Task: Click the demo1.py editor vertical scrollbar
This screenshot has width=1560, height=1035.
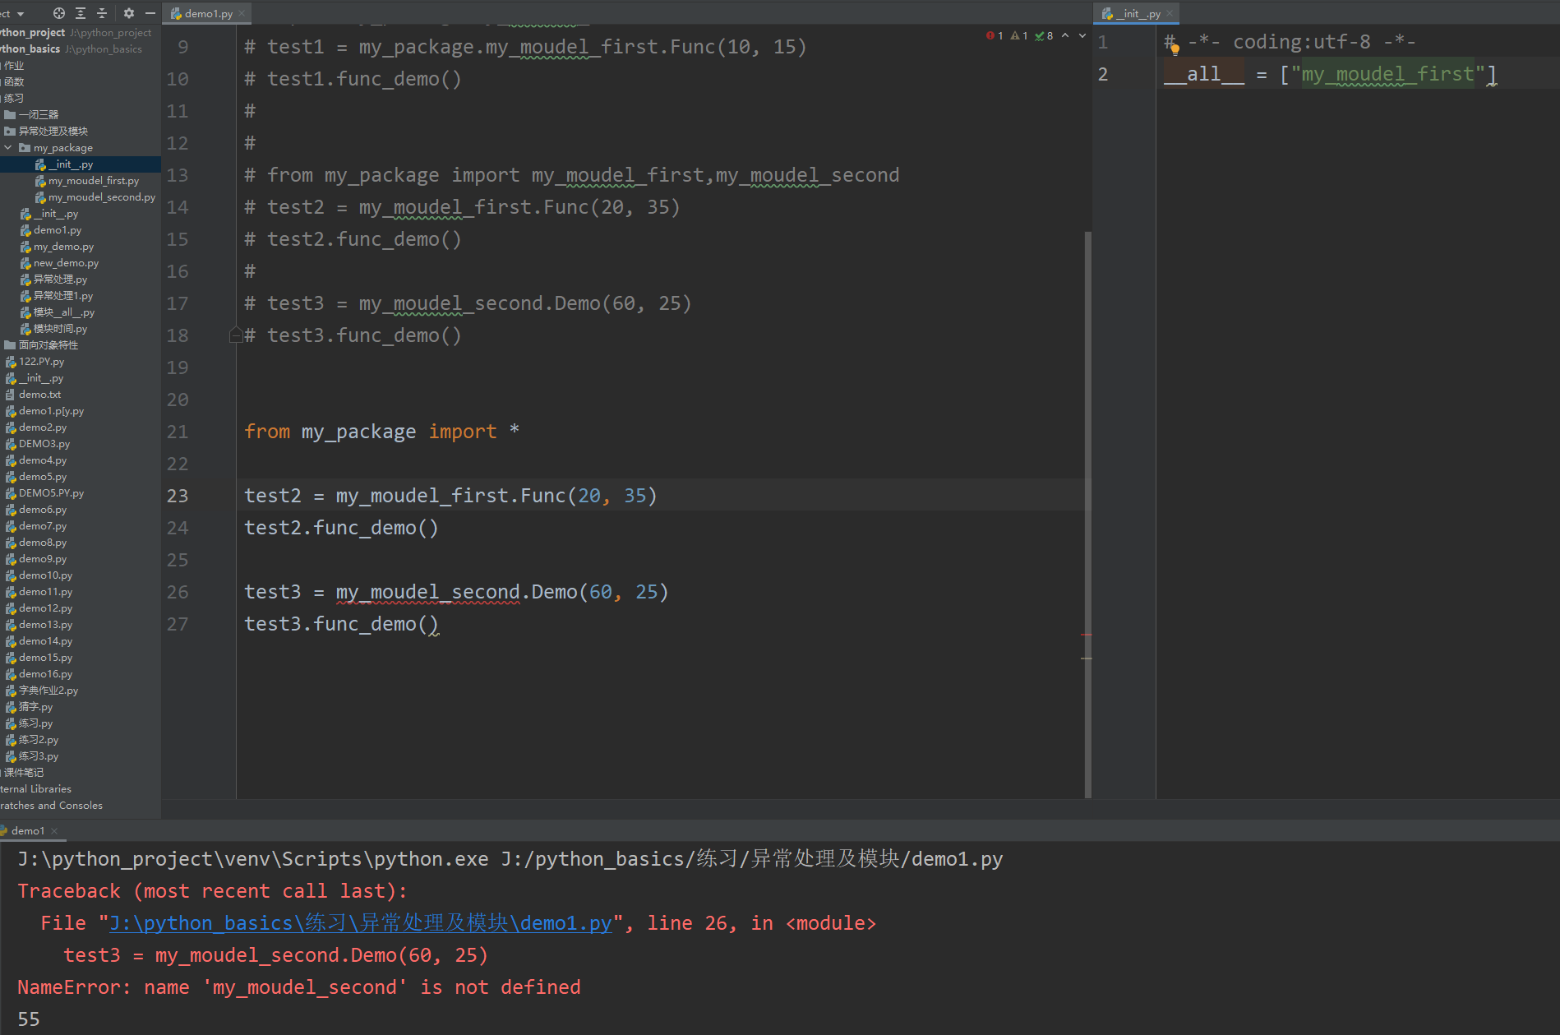Action: [x=1088, y=515]
